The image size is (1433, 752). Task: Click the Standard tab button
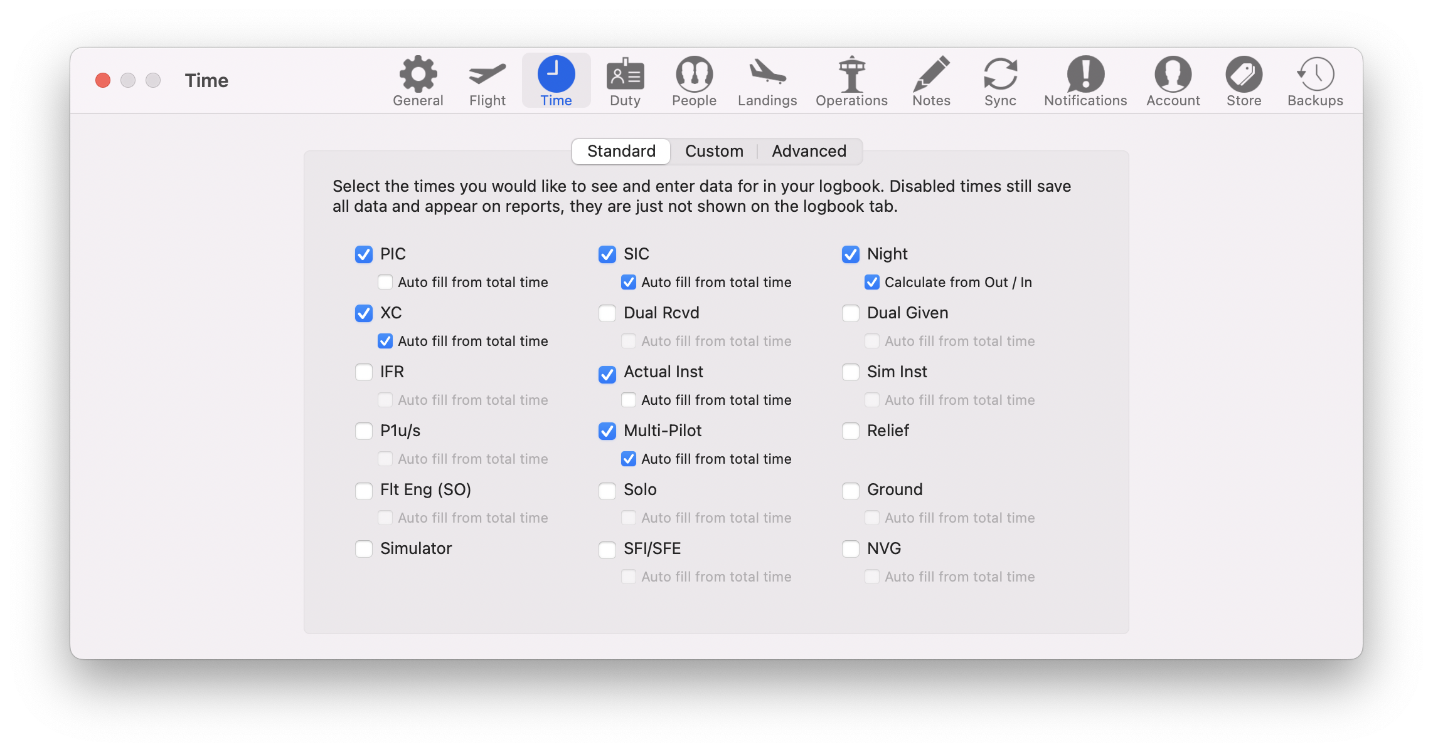pyautogui.click(x=621, y=150)
